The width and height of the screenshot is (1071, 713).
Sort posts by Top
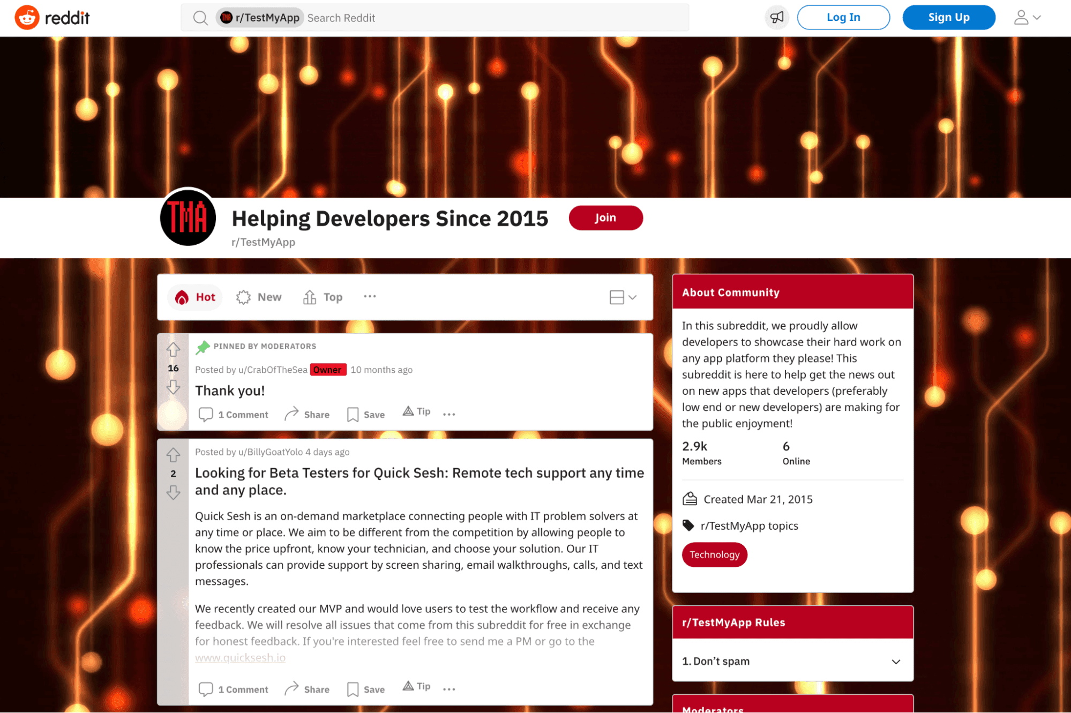(323, 297)
